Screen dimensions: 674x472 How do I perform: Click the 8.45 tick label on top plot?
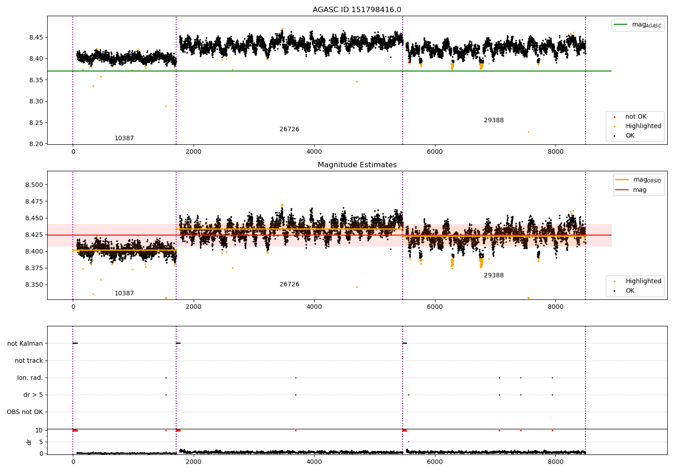35,37
